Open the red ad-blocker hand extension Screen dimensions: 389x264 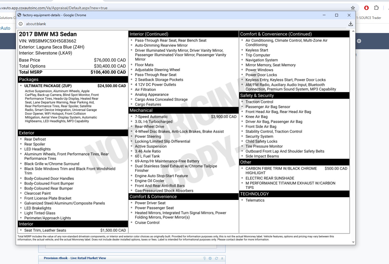click(366, 8)
